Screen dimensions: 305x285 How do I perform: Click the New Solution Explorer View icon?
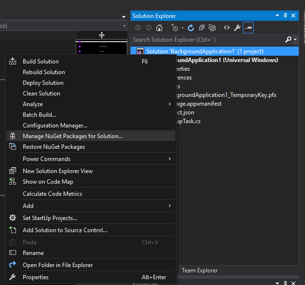tap(13, 171)
